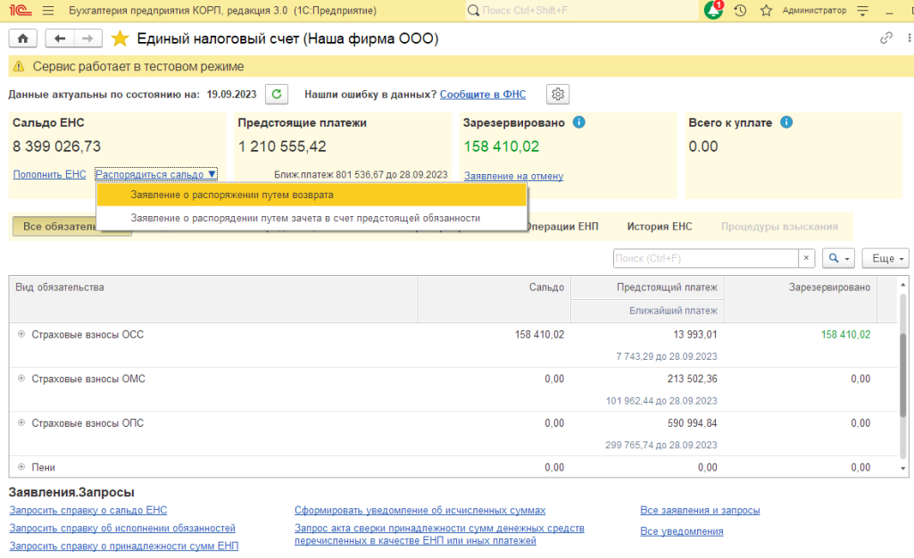Refresh data with the green reload icon
Screen dimensions: 914x558
tap(277, 94)
